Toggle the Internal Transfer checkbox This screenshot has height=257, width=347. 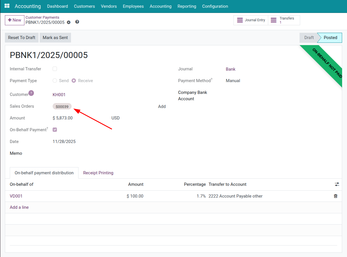(55, 69)
